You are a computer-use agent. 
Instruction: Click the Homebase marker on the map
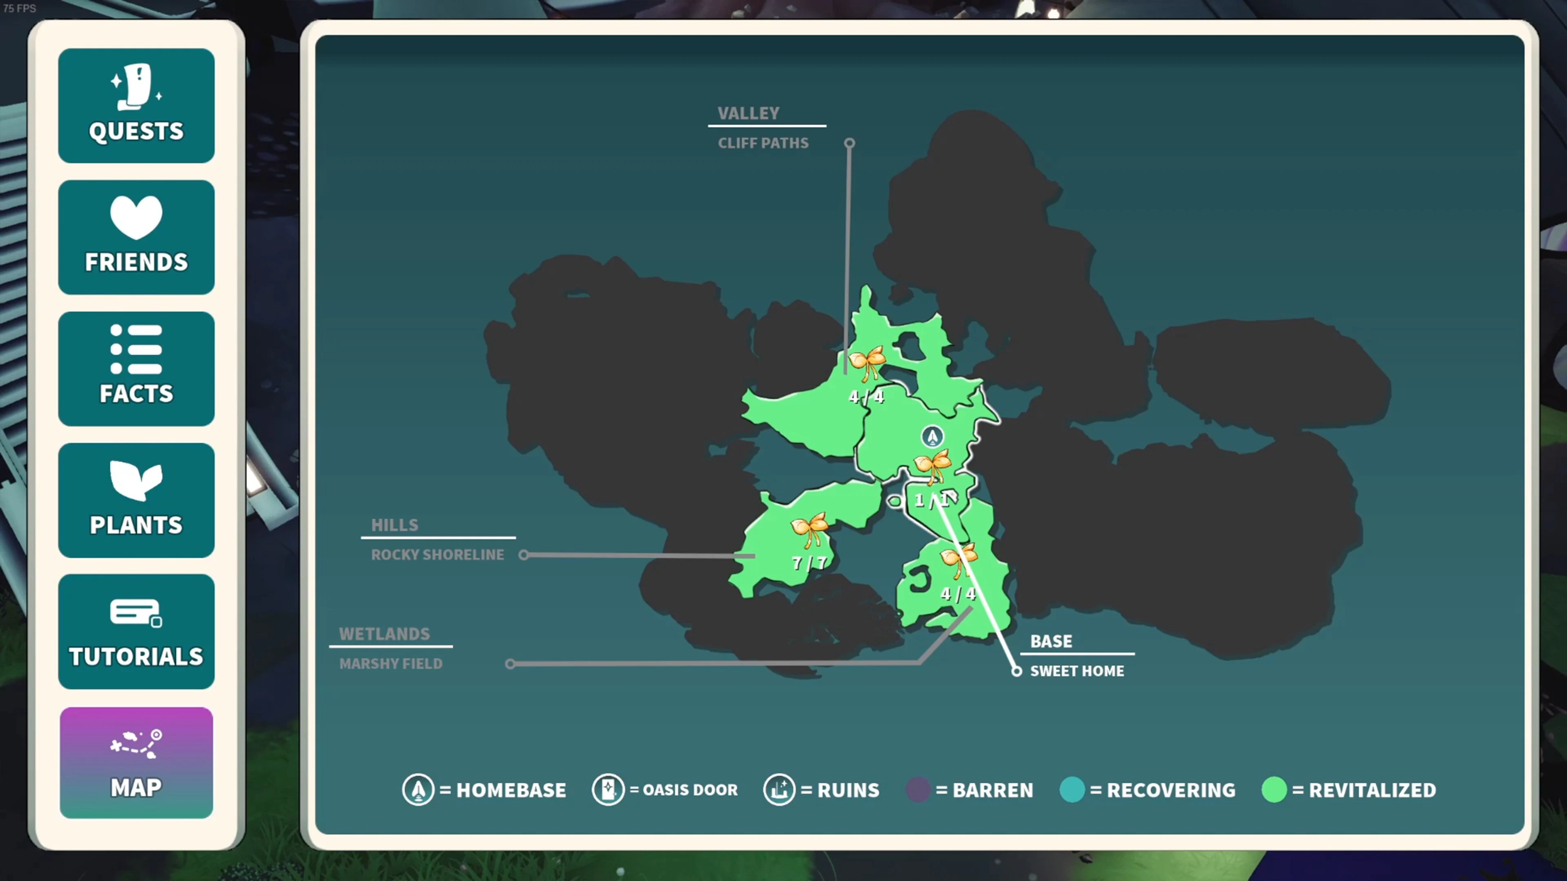[x=932, y=436]
